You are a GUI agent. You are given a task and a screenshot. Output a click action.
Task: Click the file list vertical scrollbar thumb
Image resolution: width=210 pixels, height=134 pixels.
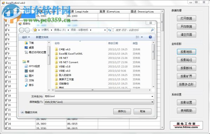[153, 52]
